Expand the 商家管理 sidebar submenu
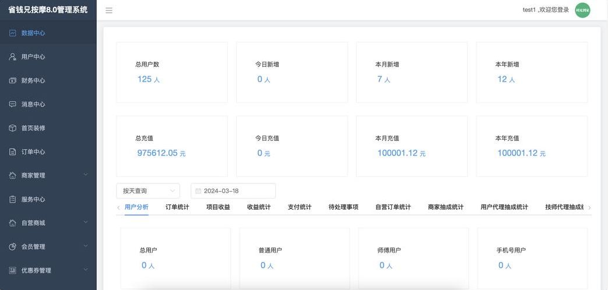 pyautogui.click(x=48, y=175)
